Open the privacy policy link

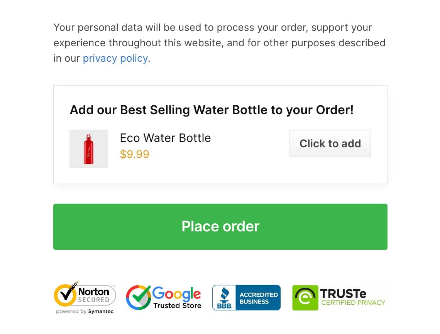pos(115,58)
